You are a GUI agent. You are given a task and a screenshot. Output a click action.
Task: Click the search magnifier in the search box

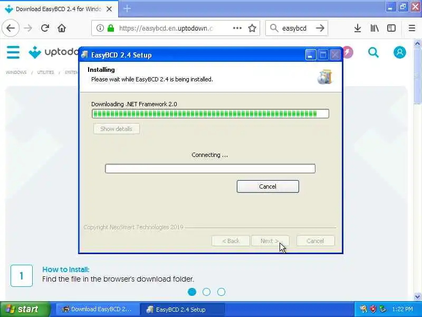274,28
